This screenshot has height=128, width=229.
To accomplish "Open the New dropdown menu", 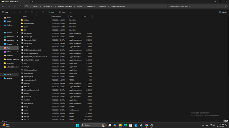I will coord(6,12).
